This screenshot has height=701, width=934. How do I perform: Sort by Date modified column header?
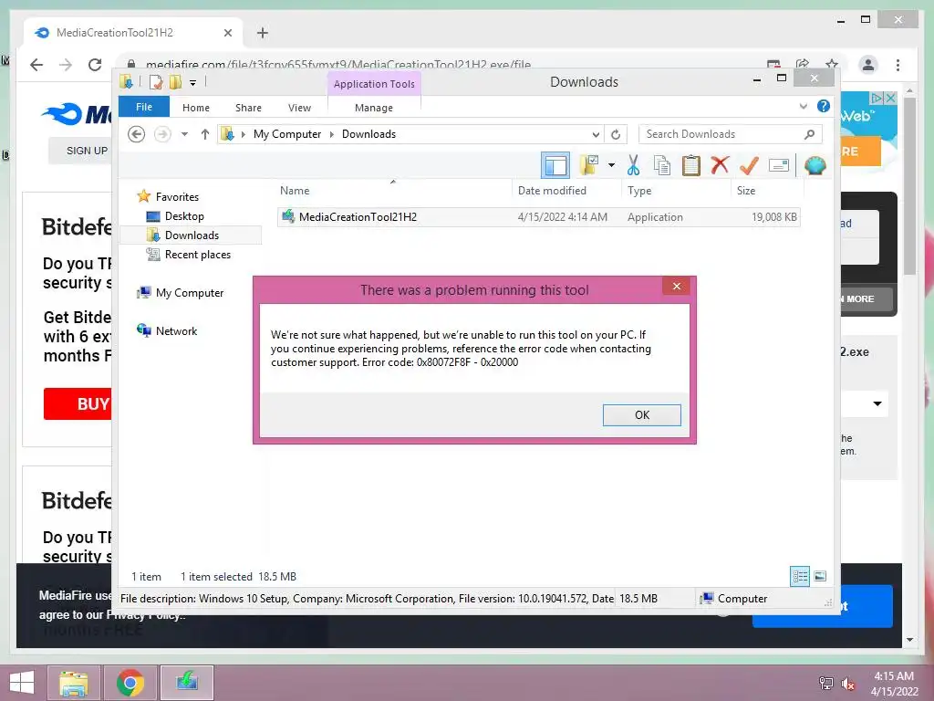(x=566, y=191)
